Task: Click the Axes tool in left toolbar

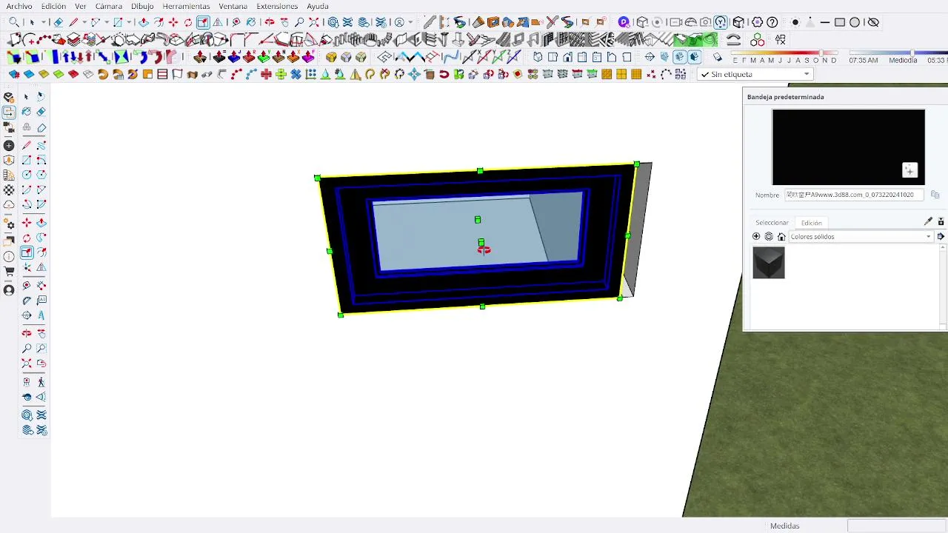Action: (x=26, y=267)
